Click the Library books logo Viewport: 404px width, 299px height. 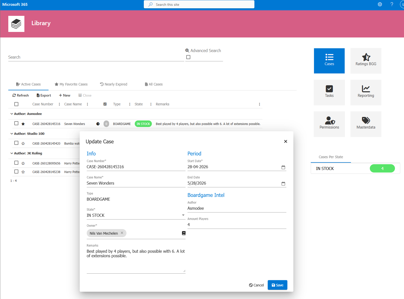[x=16, y=24]
